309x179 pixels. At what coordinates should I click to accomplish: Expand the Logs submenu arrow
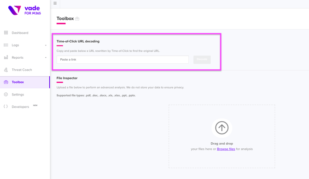coord(46,45)
